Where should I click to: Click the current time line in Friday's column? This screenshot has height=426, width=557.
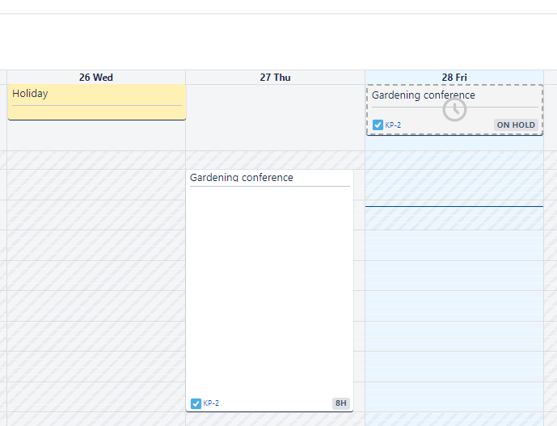pyautogui.click(x=454, y=206)
